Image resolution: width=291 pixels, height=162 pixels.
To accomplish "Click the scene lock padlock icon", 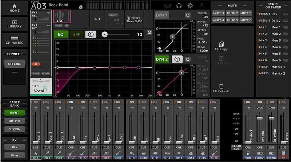I will (x=81, y=7).
